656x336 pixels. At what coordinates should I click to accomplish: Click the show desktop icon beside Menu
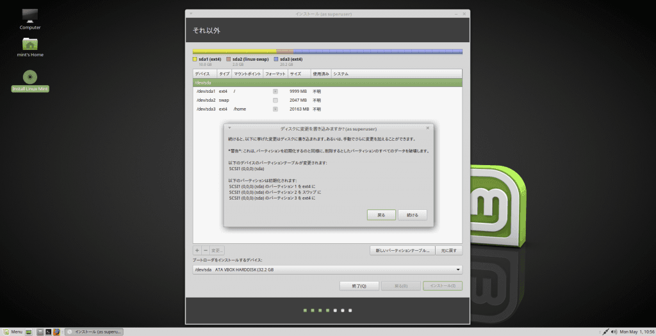pyautogui.click(x=29, y=332)
